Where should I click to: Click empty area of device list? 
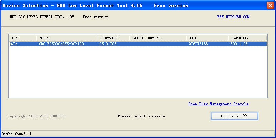click(138, 72)
